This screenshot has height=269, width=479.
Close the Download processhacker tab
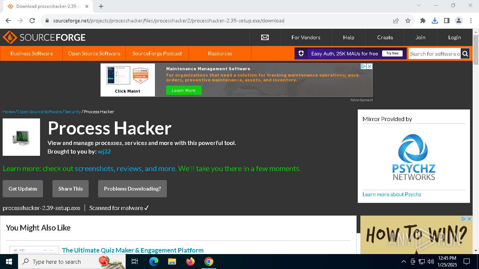(87, 6)
